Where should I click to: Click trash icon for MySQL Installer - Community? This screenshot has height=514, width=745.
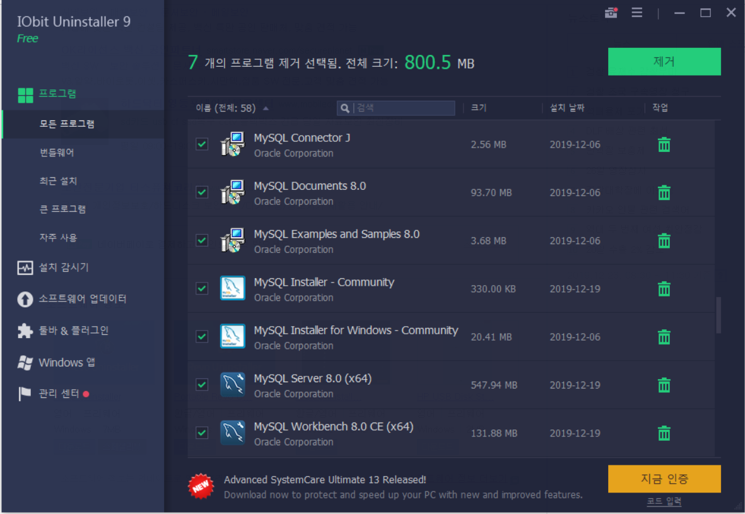point(664,289)
